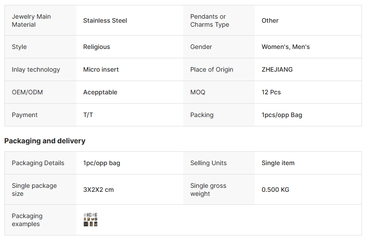Image resolution: width=366 pixels, height=243 pixels.
Task: Click the Packaging and delivery heading
Action: coord(45,141)
